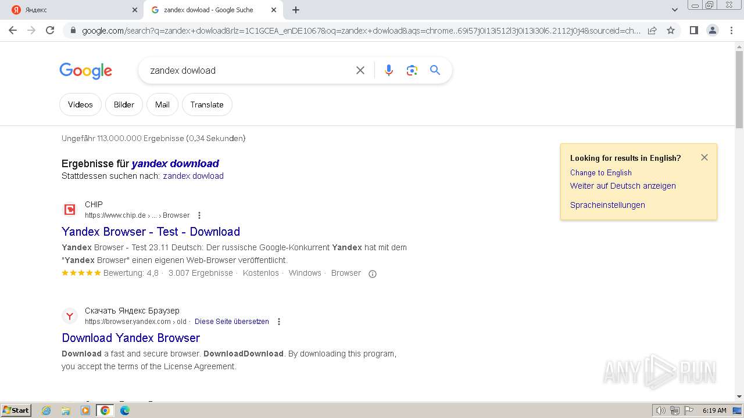Open more options for the CHIP result

coord(199,215)
